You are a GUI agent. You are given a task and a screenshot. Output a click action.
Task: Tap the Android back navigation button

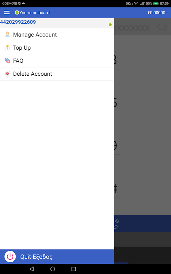tap(32, 269)
